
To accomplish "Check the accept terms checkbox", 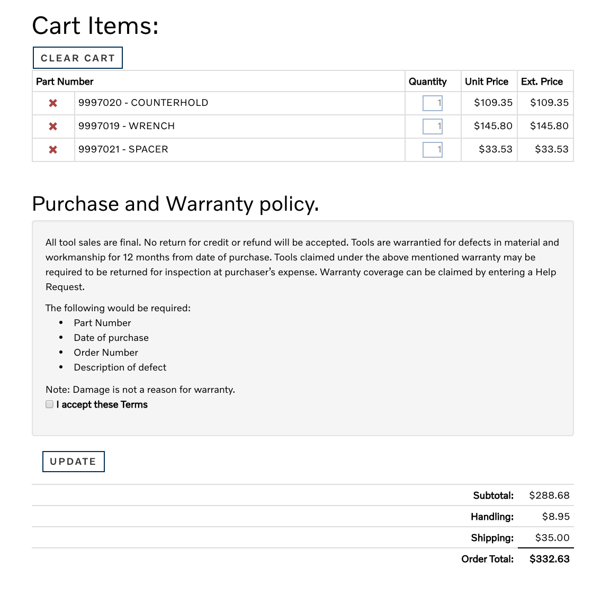I will [x=50, y=404].
